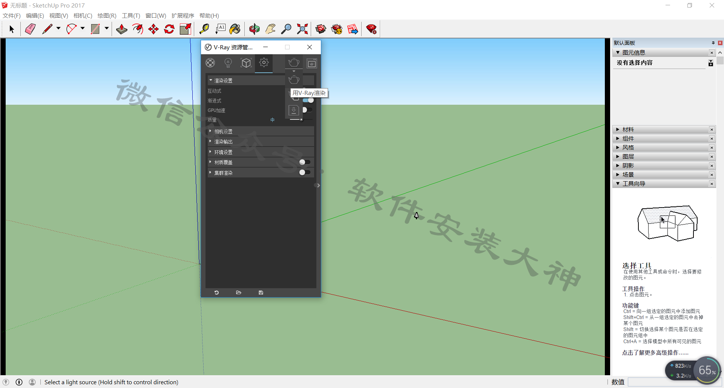
Task: Select the Tape Measure tool
Action: 204,29
